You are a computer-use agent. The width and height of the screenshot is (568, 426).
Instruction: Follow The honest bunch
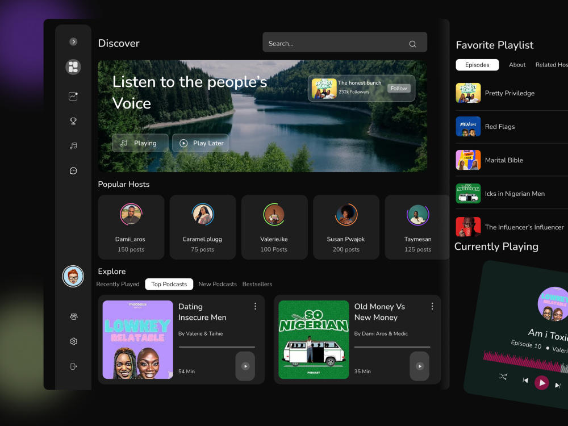[399, 89]
